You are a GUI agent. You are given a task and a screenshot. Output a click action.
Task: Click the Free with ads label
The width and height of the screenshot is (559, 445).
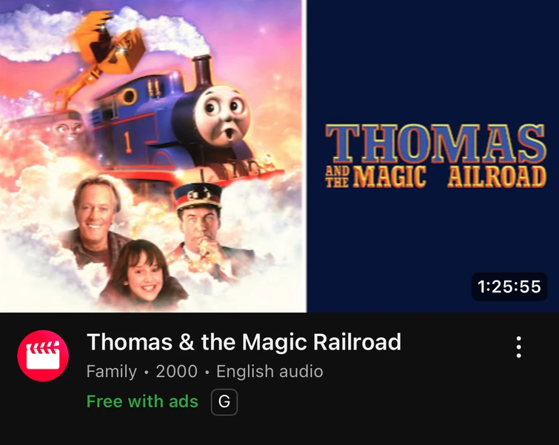coord(142,401)
